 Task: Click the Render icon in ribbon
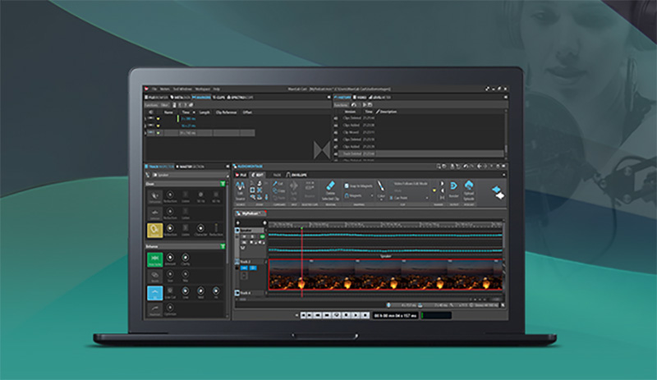coord(453,185)
